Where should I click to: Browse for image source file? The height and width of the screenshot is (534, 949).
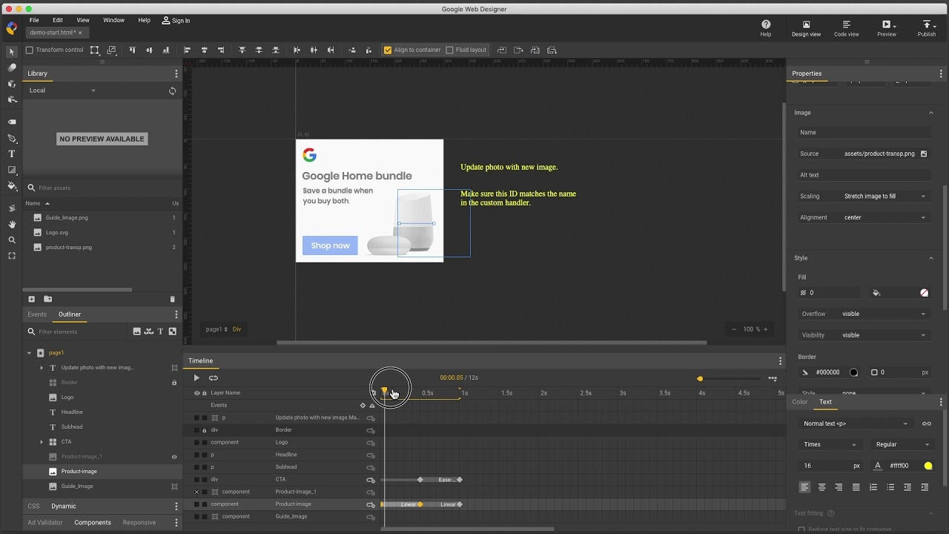(924, 154)
